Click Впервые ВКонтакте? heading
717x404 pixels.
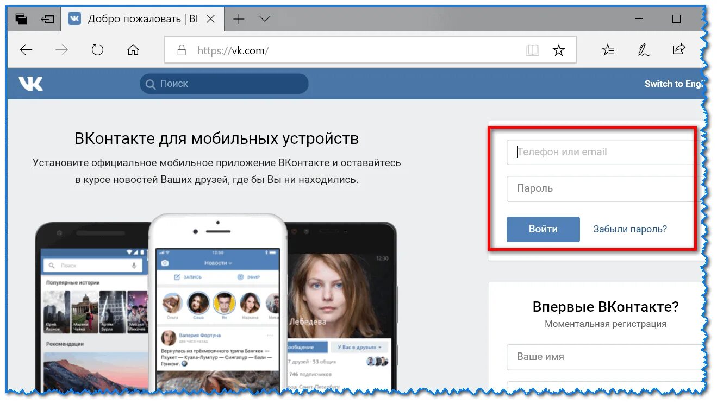pyautogui.click(x=606, y=307)
